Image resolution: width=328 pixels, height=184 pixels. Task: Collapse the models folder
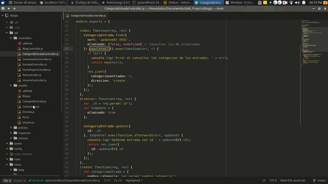pyautogui.click(x=11, y=85)
